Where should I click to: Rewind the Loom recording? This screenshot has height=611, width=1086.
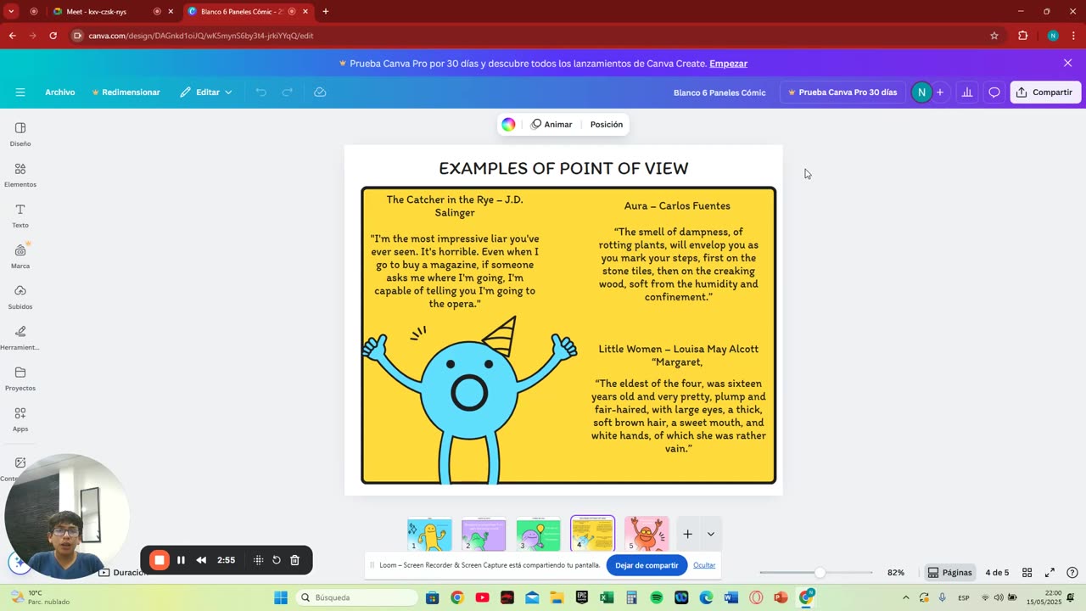point(201,560)
